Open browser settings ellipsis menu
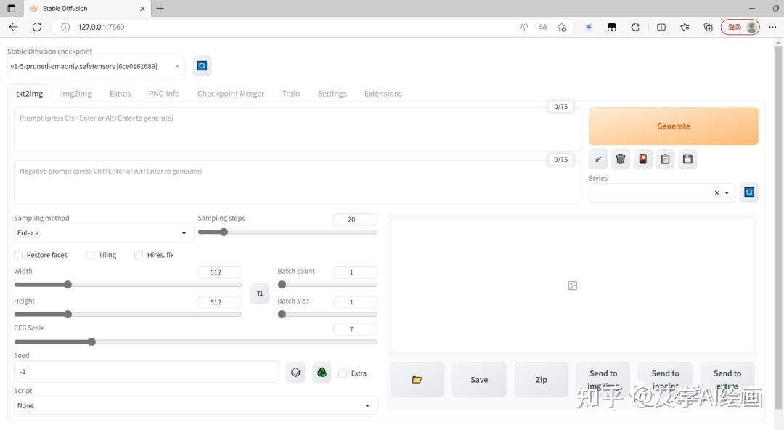The height and width of the screenshot is (430, 784). coord(772,27)
